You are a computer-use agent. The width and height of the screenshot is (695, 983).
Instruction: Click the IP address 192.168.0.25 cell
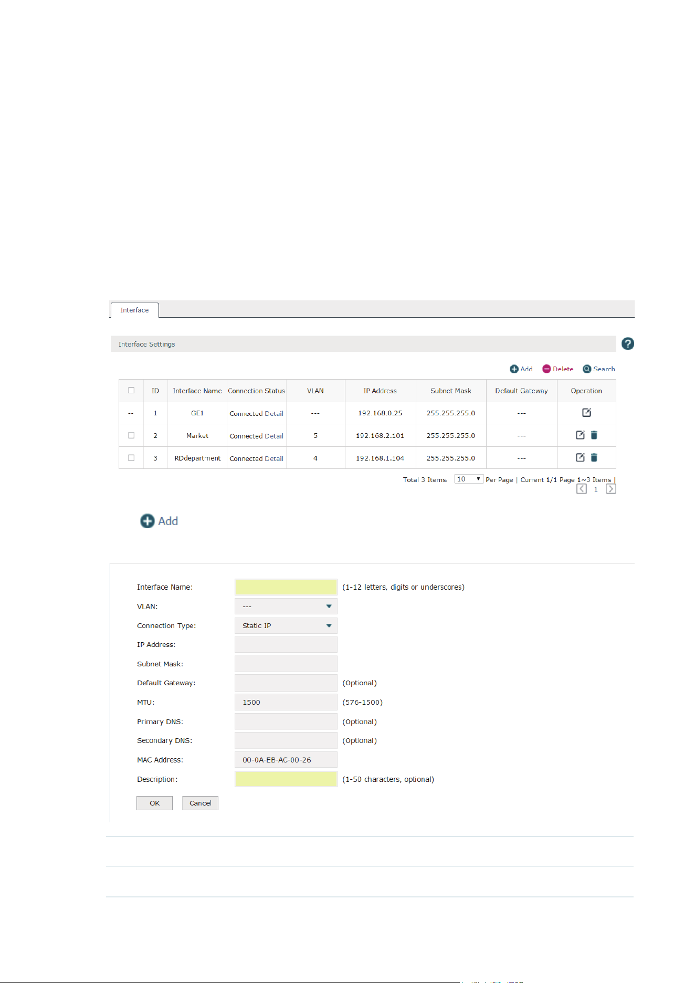click(380, 413)
